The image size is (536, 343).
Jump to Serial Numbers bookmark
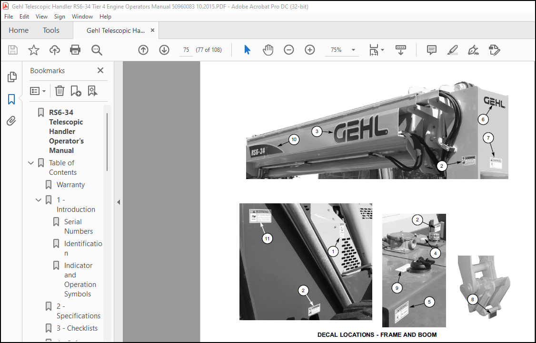tap(78, 226)
